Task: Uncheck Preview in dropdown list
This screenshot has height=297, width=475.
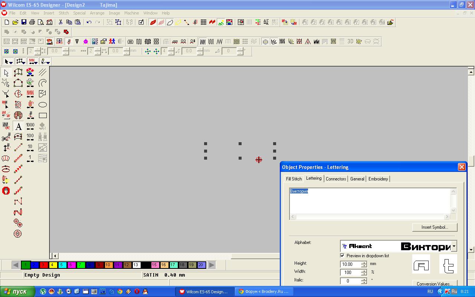Action: pyautogui.click(x=342, y=255)
